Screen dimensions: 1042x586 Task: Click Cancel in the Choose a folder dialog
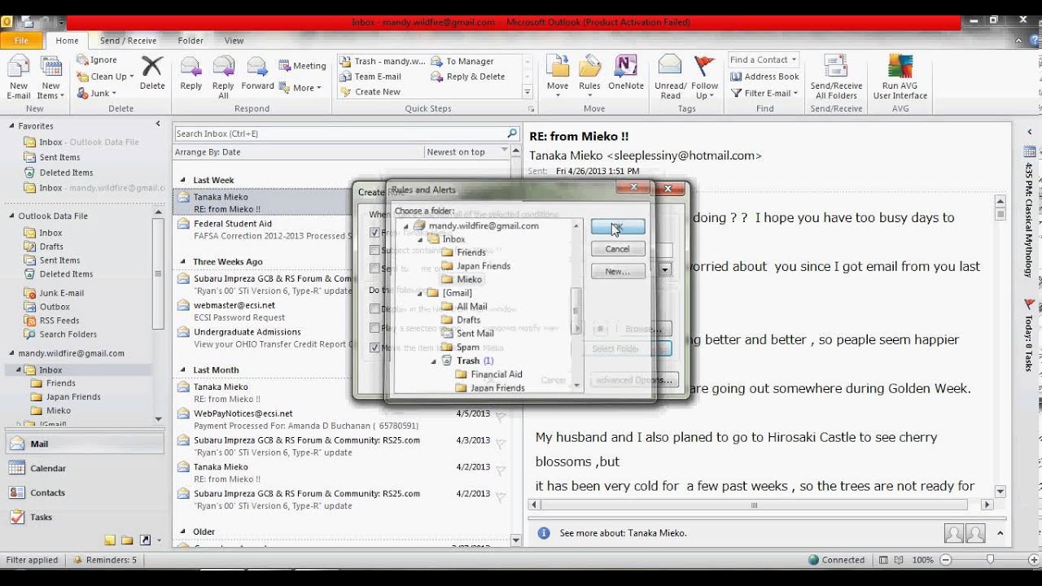618,249
